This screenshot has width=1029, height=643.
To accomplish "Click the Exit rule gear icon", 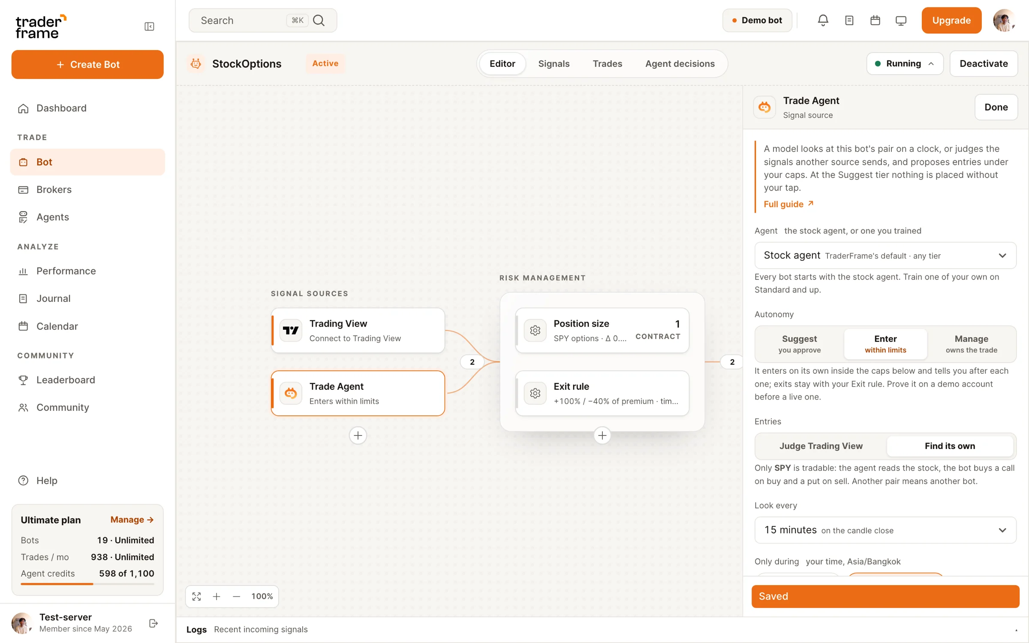I will coord(535,393).
